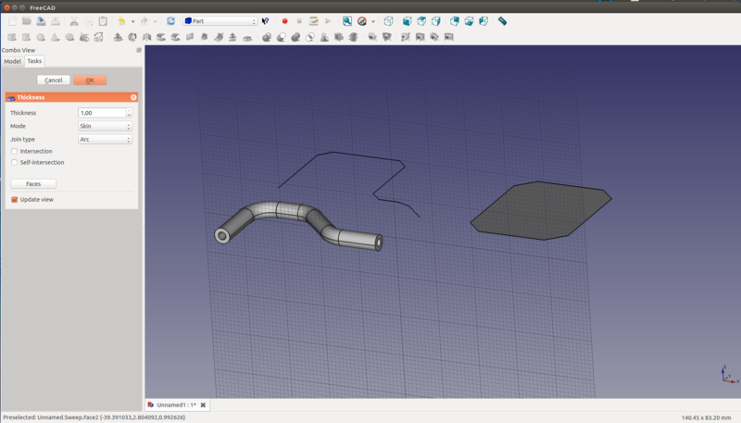Open the Mode dropdown showing Skin
The height and width of the screenshot is (423, 741).
click(105, 126)
